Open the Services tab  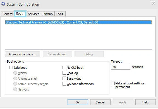tap(34, 14)
